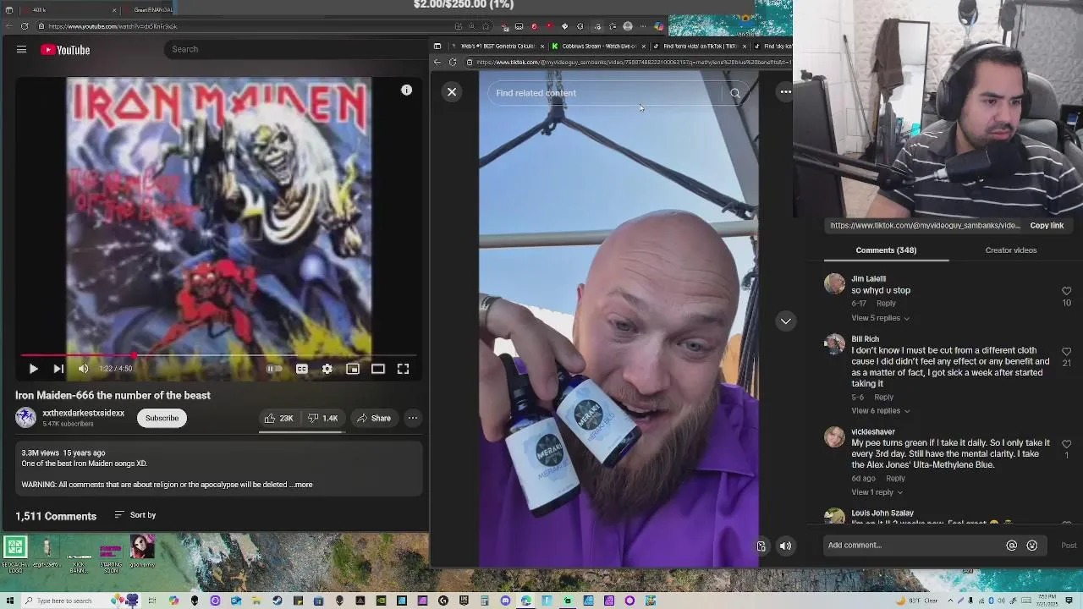Open browser profile avatar icon

pos(628,26)
